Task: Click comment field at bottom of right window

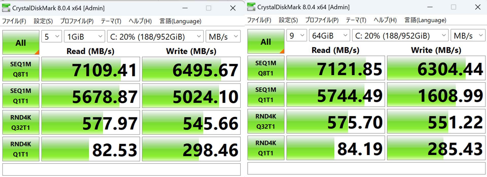Action: [x=367, y=168]
